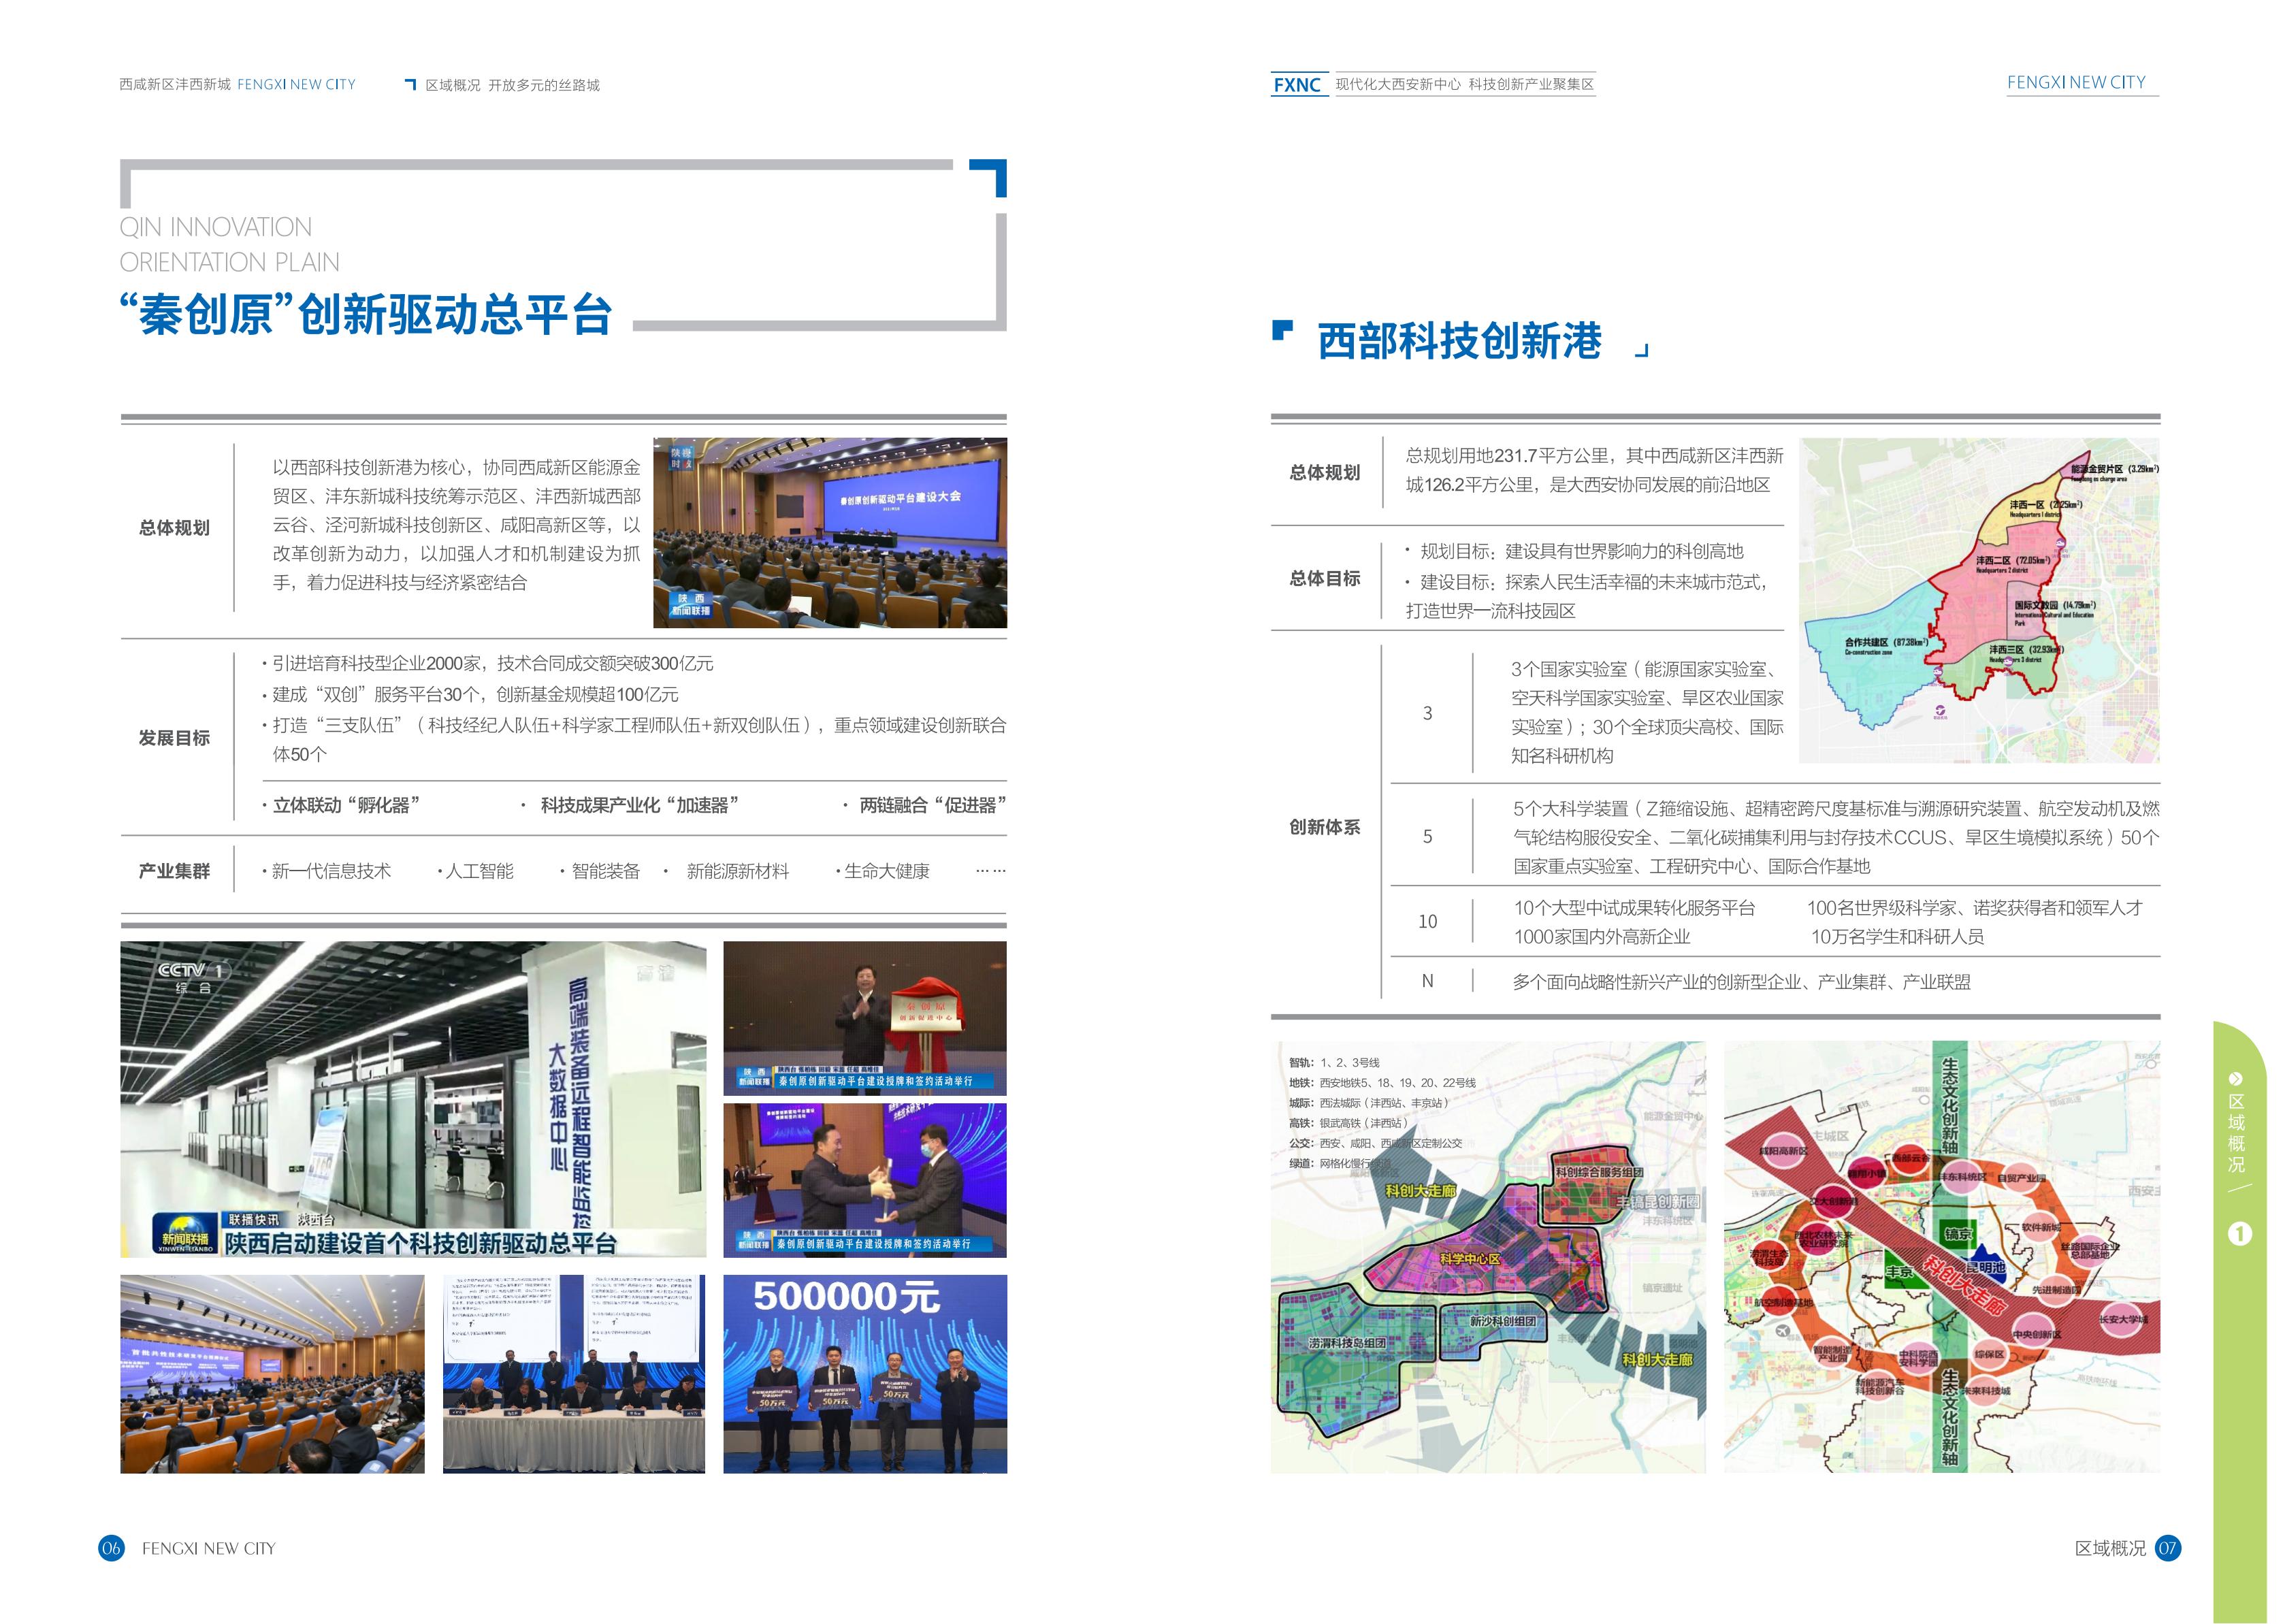Click the blue page number 07 badge
Image resolution: width=2283 pixels, height=1624 pixels.
pos(2167,1548)
